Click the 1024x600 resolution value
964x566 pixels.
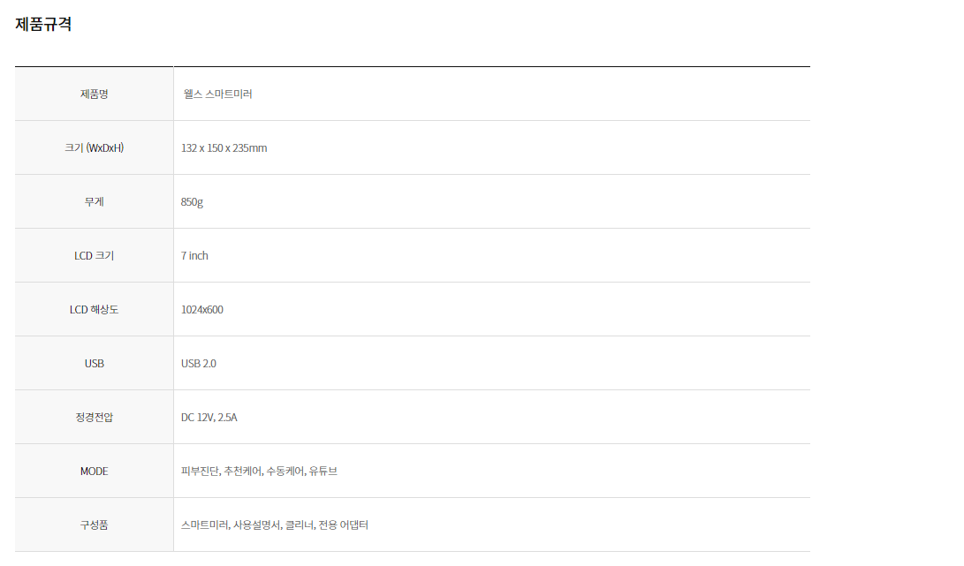(x=201, y=309)
